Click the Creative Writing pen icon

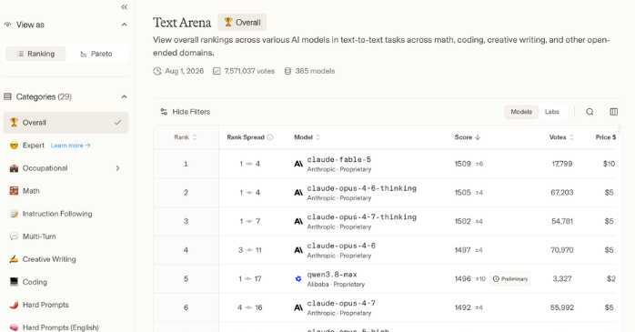coord(14,259)
